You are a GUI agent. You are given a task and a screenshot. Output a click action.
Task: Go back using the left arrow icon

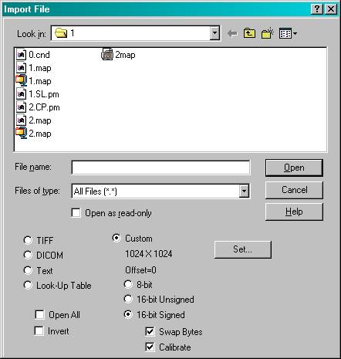pyautogui.click(x=232, y=33)
